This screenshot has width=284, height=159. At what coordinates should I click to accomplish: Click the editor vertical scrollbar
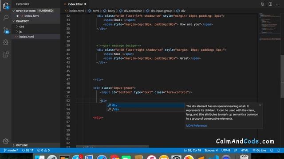click(282, 76)
